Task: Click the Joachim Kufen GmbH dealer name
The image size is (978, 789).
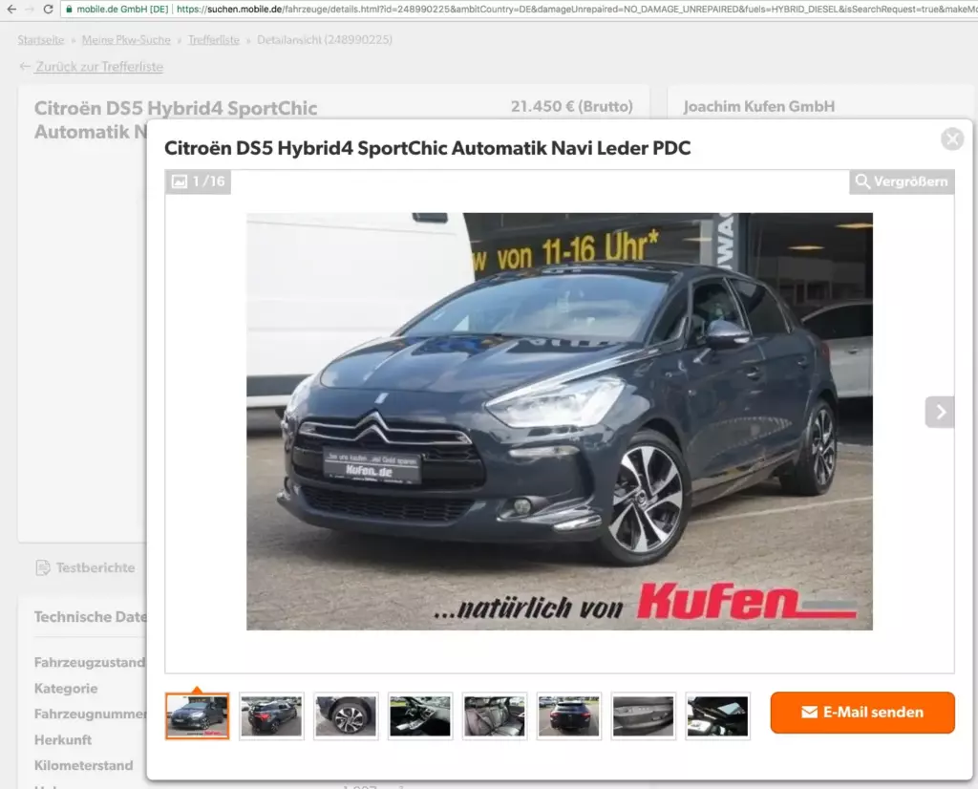Action: (x=759, y=107)
